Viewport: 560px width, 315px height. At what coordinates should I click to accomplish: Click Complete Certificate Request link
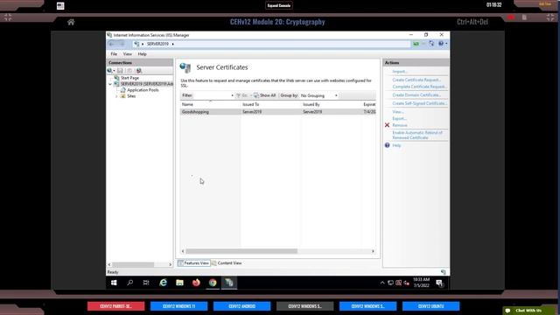tap(419, 87)
